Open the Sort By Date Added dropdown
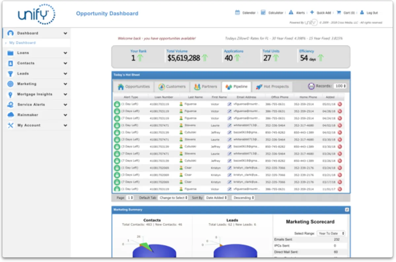 tap(216, 198)
